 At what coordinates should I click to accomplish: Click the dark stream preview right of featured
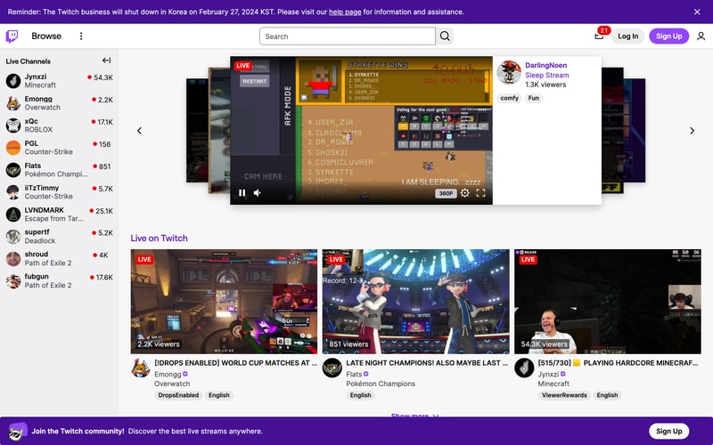[x=612, y=131]
